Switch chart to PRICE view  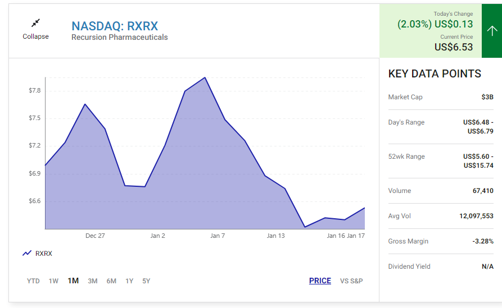point(320,281)
